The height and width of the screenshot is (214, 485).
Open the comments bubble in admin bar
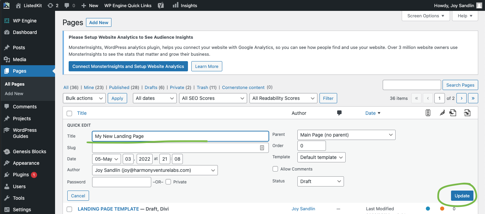[x=70, y=5]
